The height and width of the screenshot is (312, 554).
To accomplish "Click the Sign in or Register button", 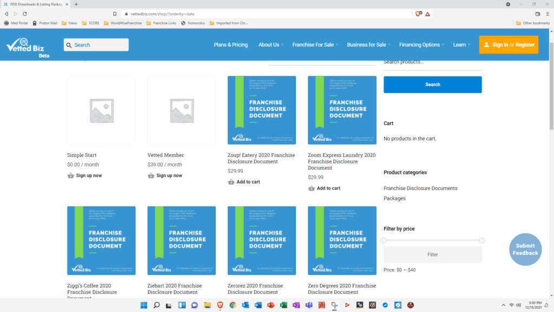I will 509,44.
